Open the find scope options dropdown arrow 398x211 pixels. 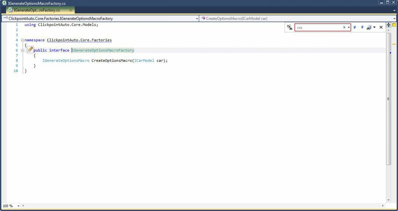pos(374,27)
